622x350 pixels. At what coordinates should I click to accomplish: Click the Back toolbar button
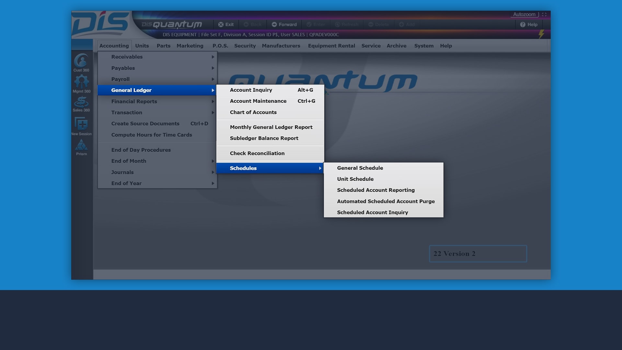coord(252,25)
